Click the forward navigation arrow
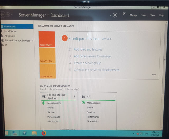 tap(8, 14)
